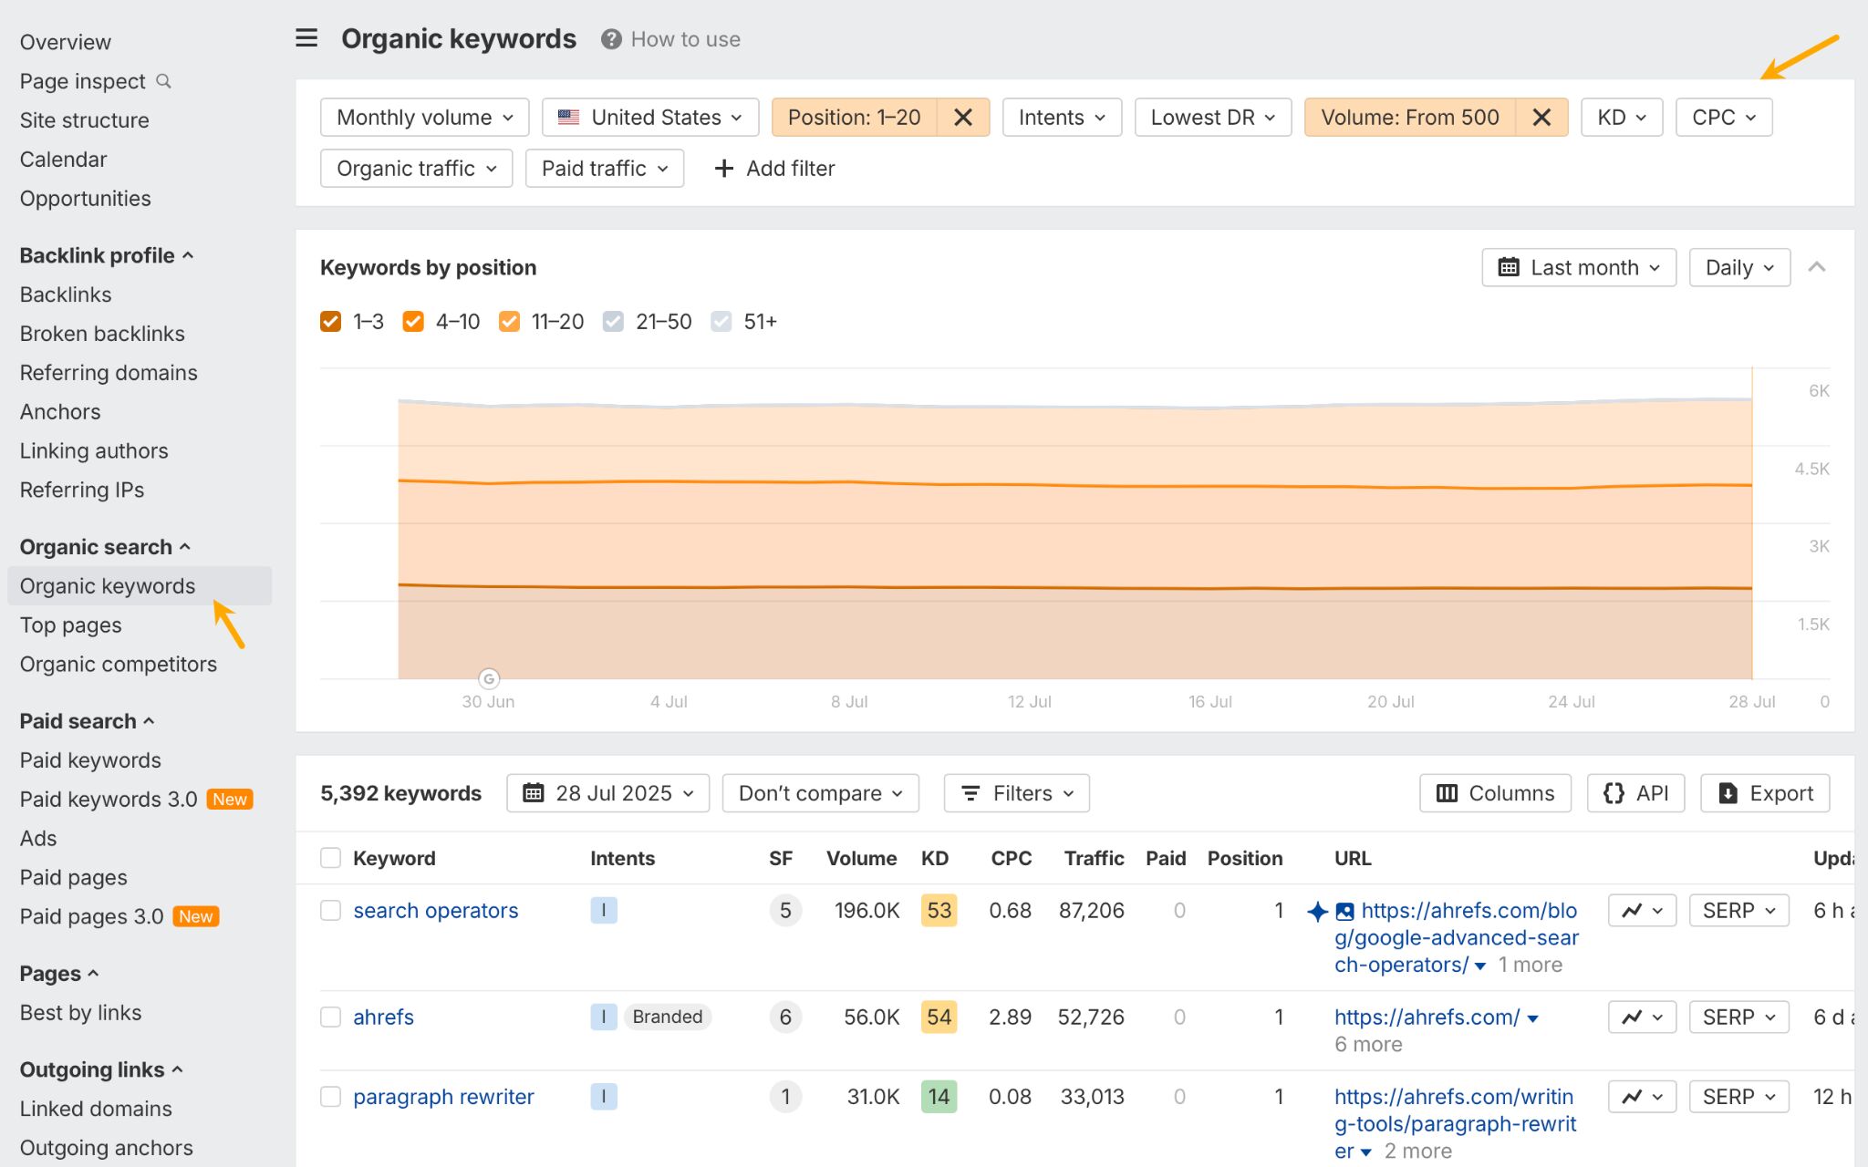
Task: Open the paragraph rewriter keyword link
Action: pos(444,1096)
